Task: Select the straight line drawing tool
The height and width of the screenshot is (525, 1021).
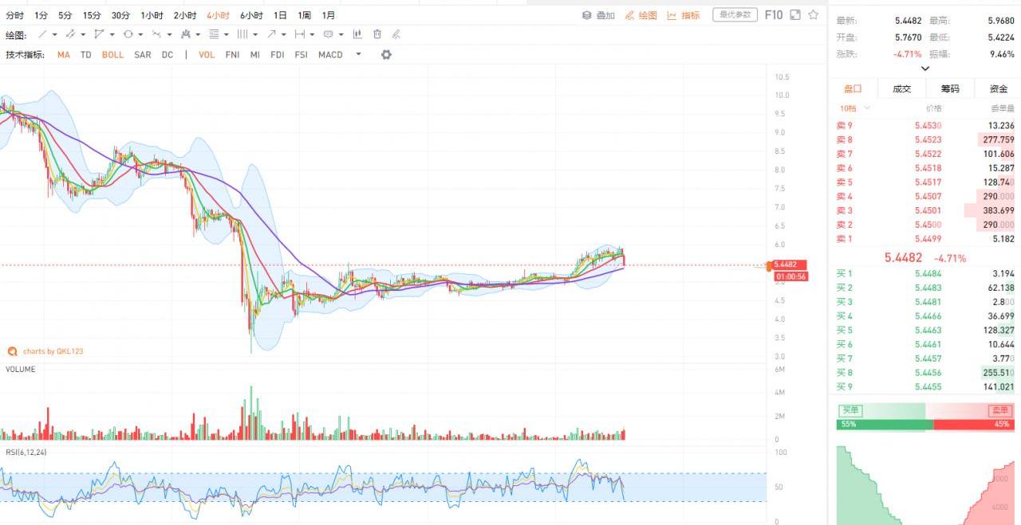Action: tap(42, 34)
